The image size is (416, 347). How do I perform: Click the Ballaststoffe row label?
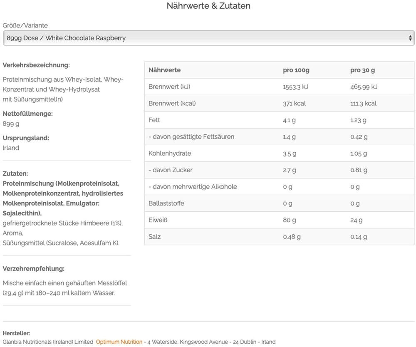pyautogui.click(x=166, y=203)
